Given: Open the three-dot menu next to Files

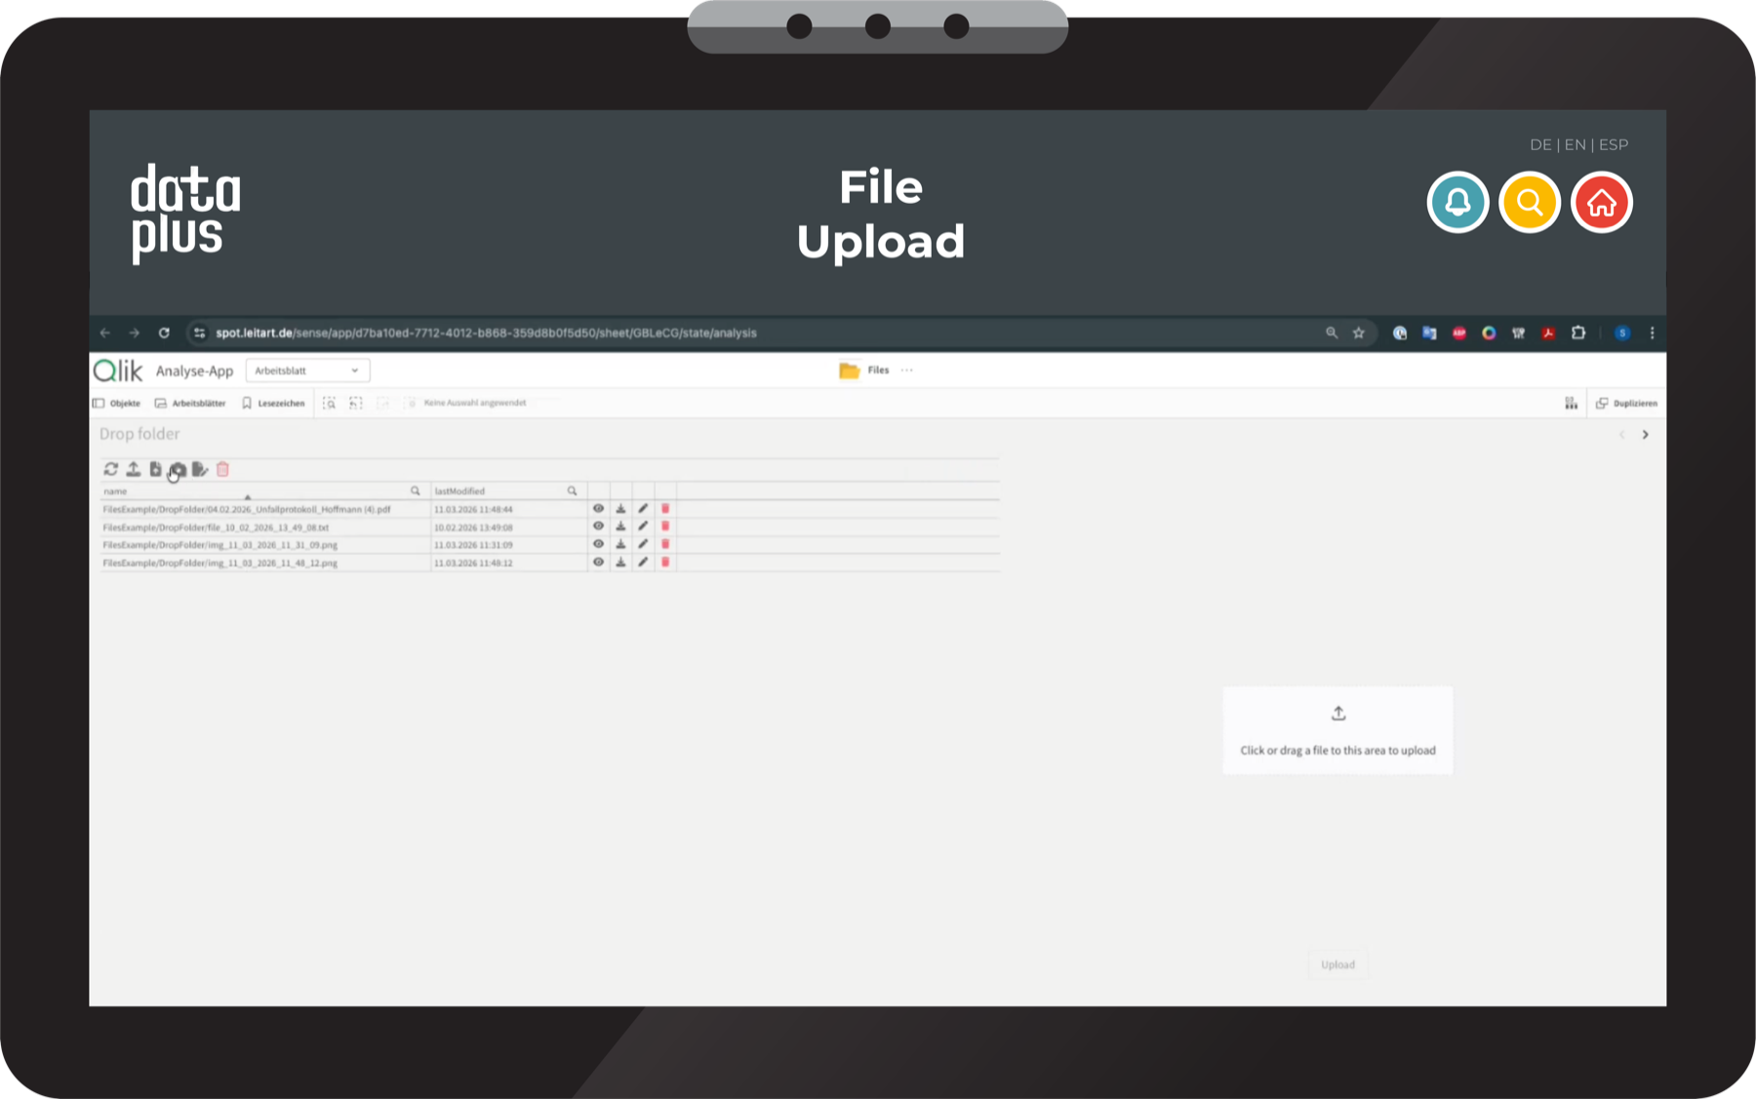Looking at the screenshot, I should click(x=907, y=371).
